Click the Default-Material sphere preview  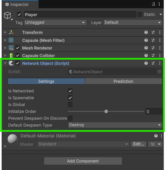(x=13, y=139)
